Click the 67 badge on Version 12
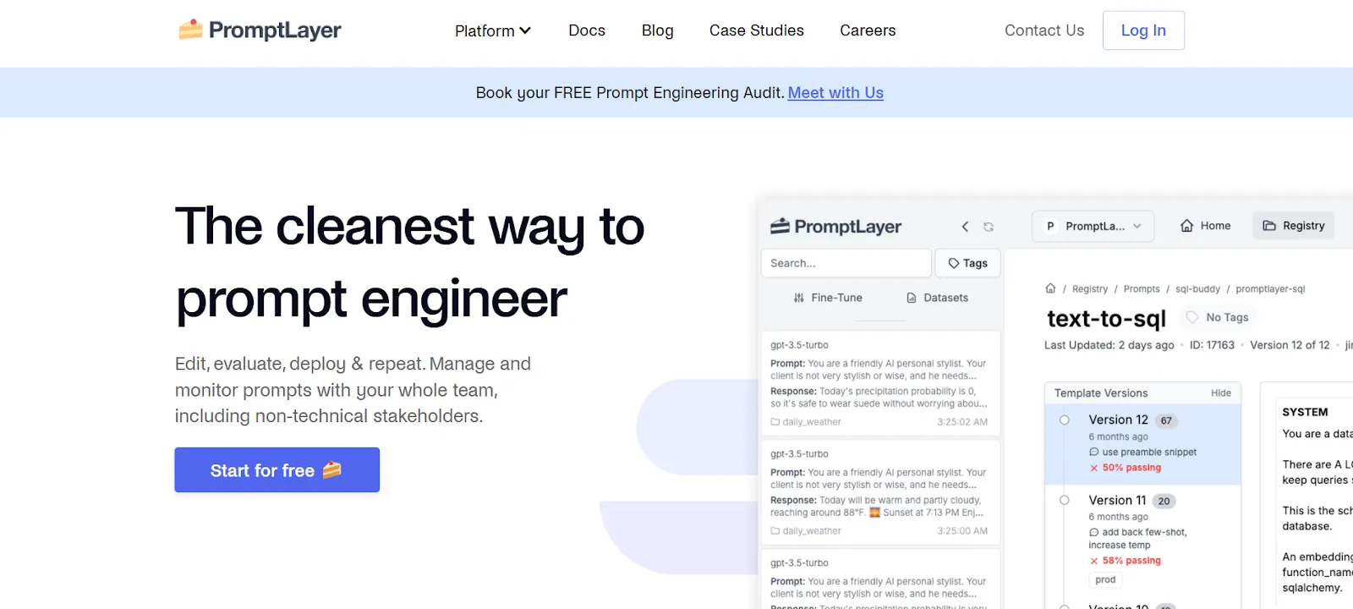 1166,420
